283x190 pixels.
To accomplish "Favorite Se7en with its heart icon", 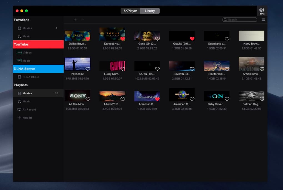I will click(157, 69).
